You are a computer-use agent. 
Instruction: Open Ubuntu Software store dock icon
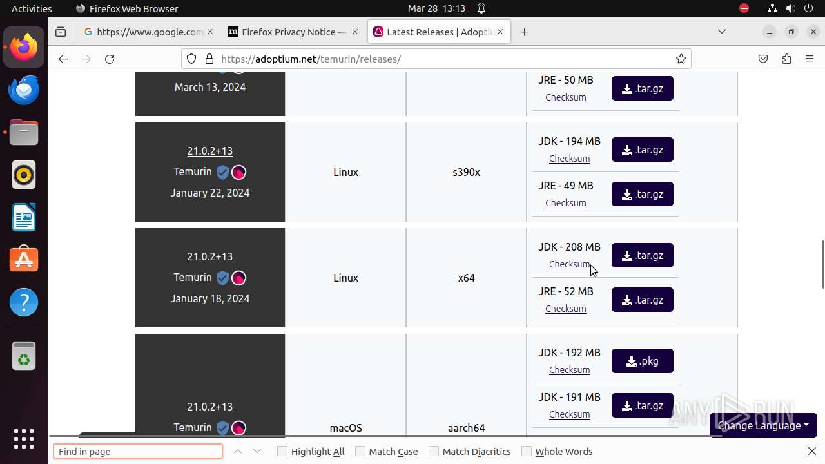(24, 260)
